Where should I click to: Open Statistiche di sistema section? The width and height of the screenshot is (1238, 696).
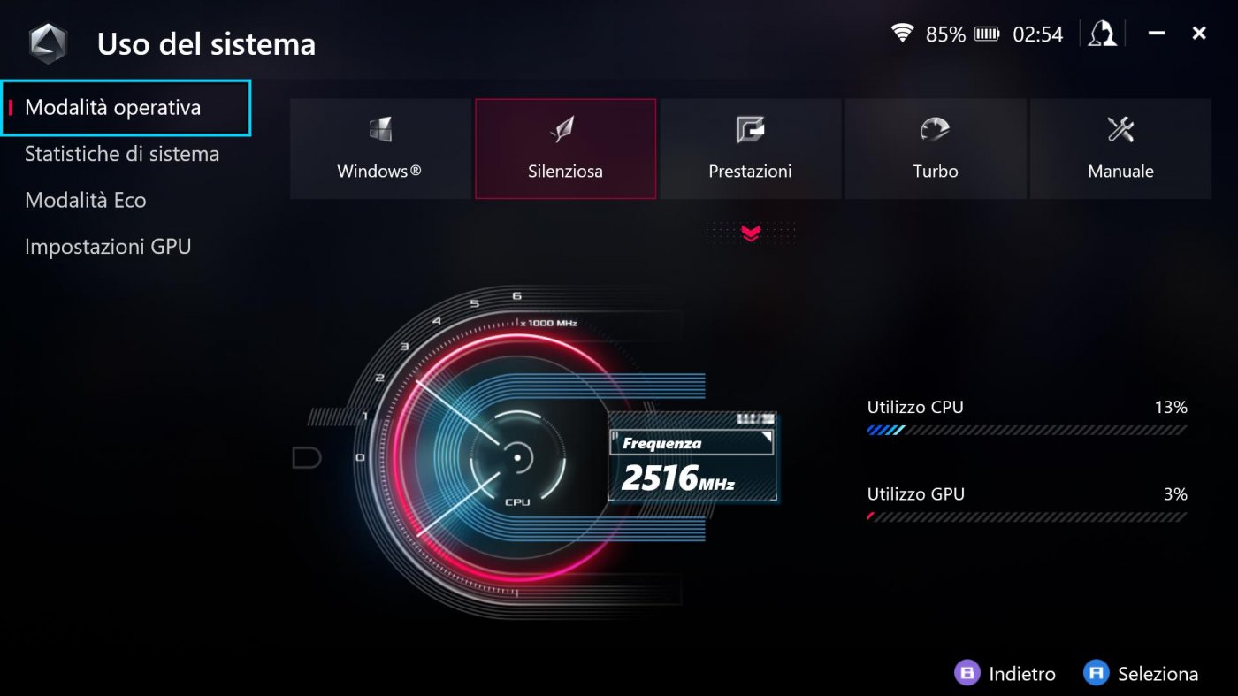pos(122,154)
